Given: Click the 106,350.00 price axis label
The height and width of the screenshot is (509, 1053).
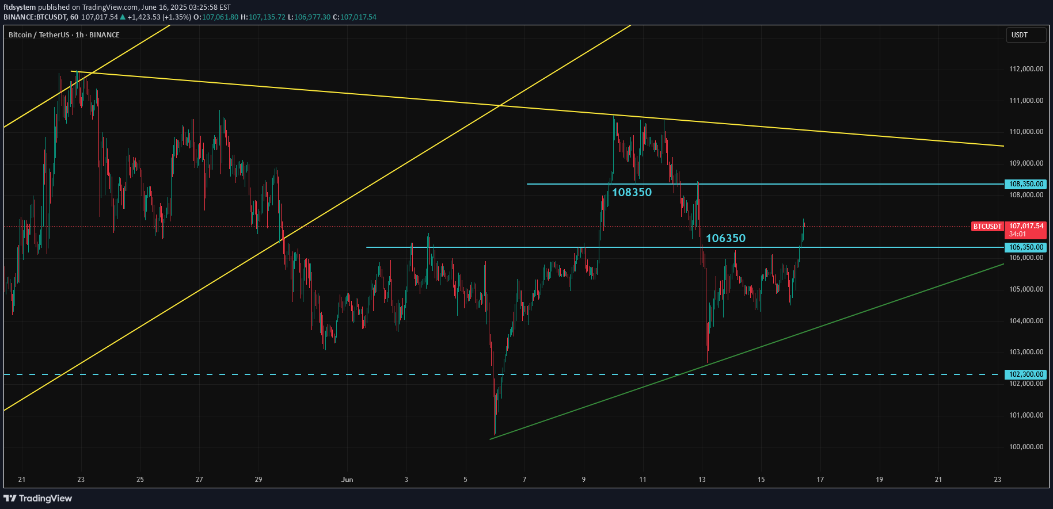Looking at the screenshot, I should (1025, 247).
